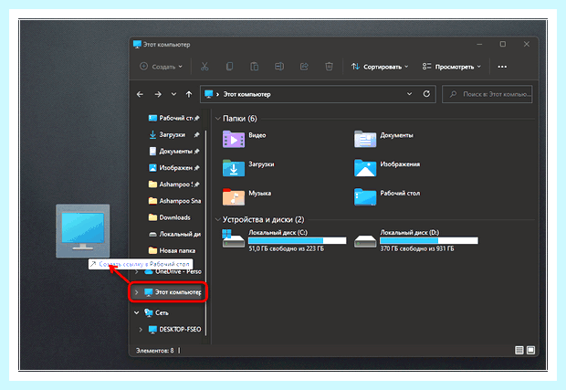The image size is (566, 390).
Task: Refresh the Этот компьютер view
Action: [x=426, y=94]
